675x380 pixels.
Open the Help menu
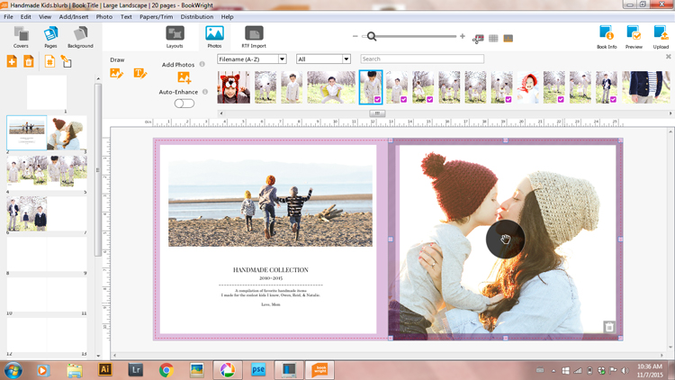(x=228, y=17)
